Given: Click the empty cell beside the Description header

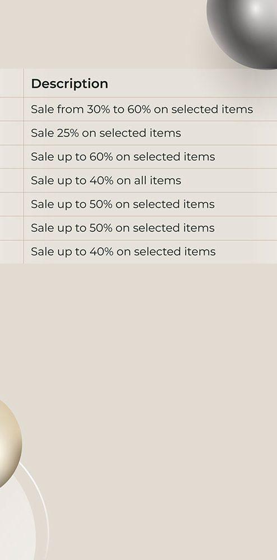Looking at the screenshot, I should point(12,83).
